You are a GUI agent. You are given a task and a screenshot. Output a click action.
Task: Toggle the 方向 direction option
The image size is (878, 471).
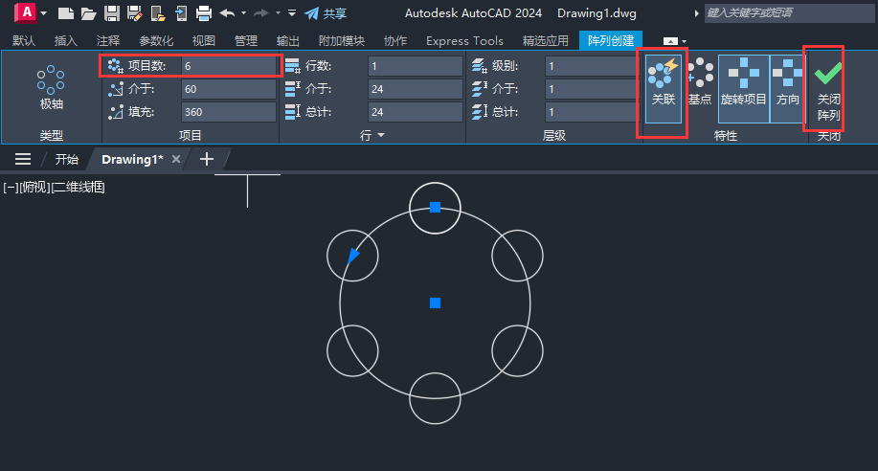point(787,88)
